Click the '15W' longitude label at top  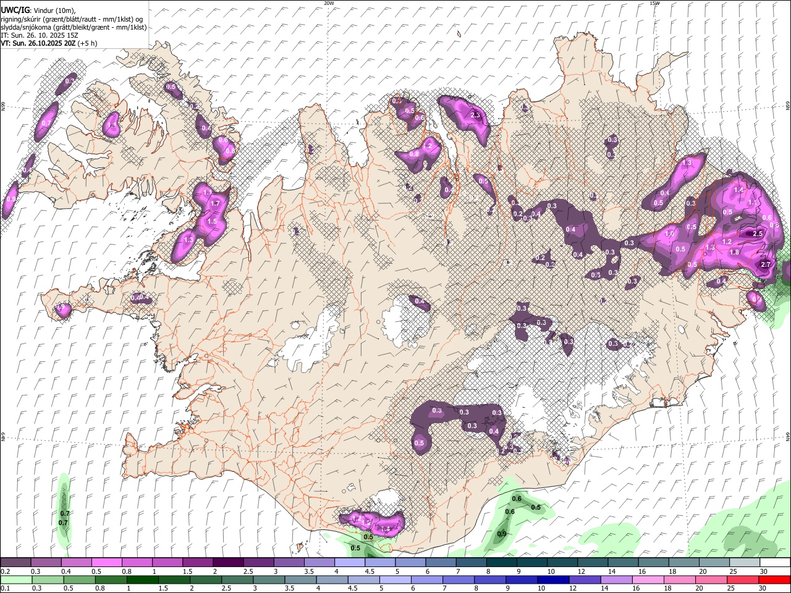(654, 3)
